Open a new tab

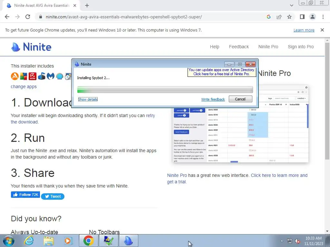pos(87,5)
